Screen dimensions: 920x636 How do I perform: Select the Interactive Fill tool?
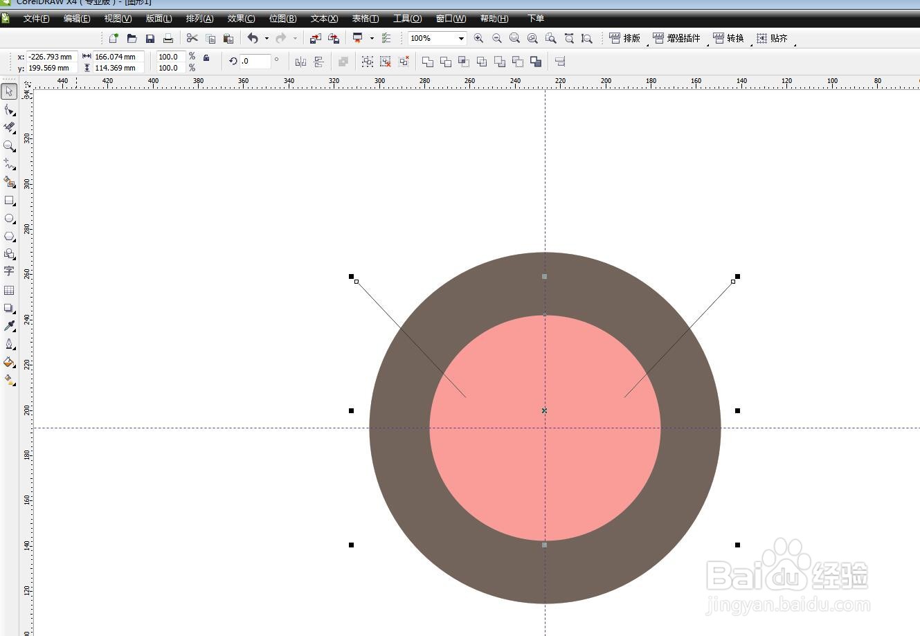click(x=9, y=380)
